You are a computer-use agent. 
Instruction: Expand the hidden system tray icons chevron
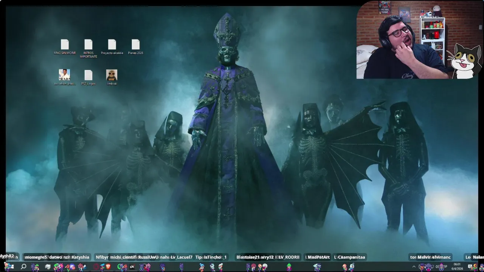pos(414,267)
